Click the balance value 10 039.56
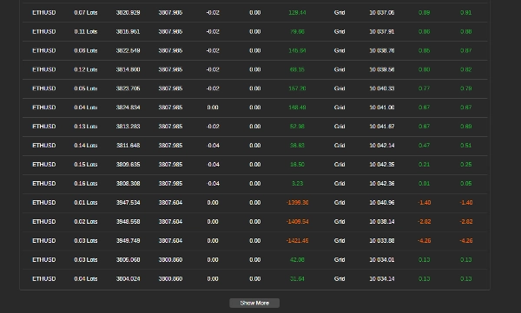Image resolution: width=521 pixels, height=313 pixels. pyautogui.click(x=382, y=69)
